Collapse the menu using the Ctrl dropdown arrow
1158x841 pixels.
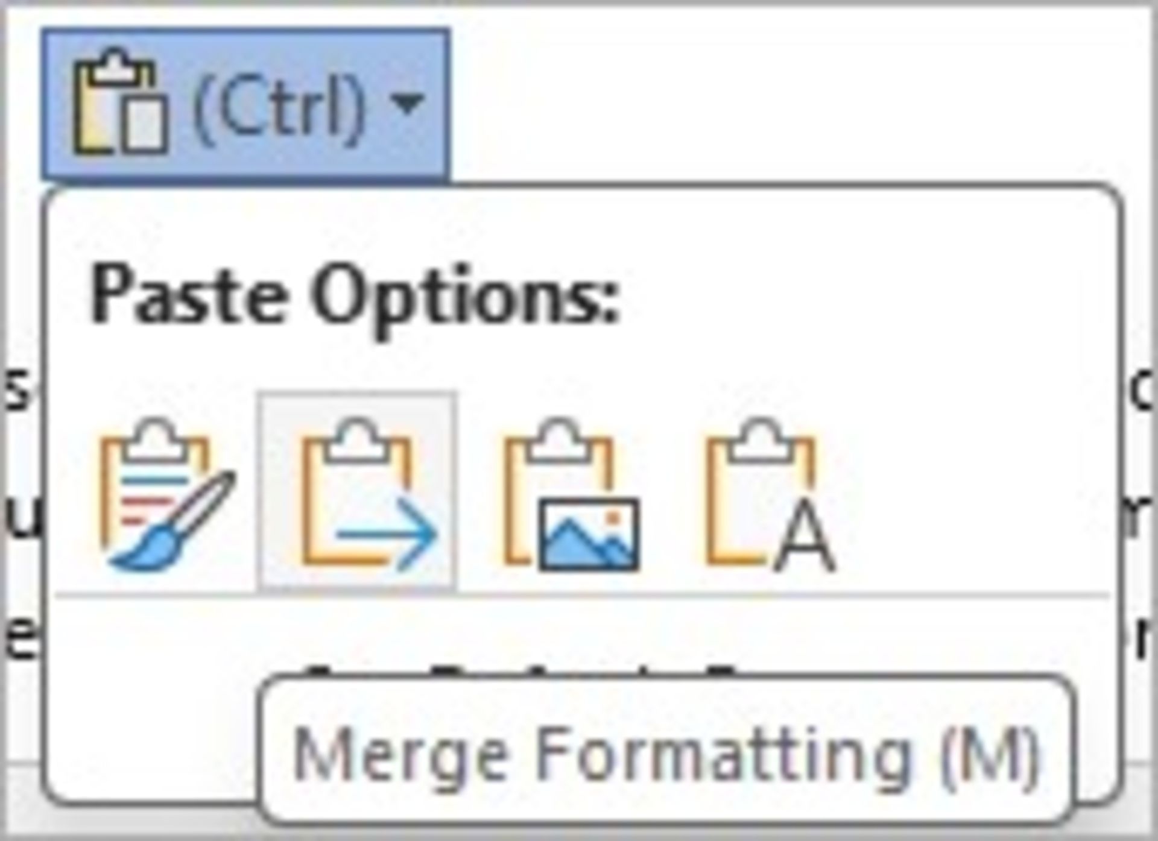click(408, 104)
